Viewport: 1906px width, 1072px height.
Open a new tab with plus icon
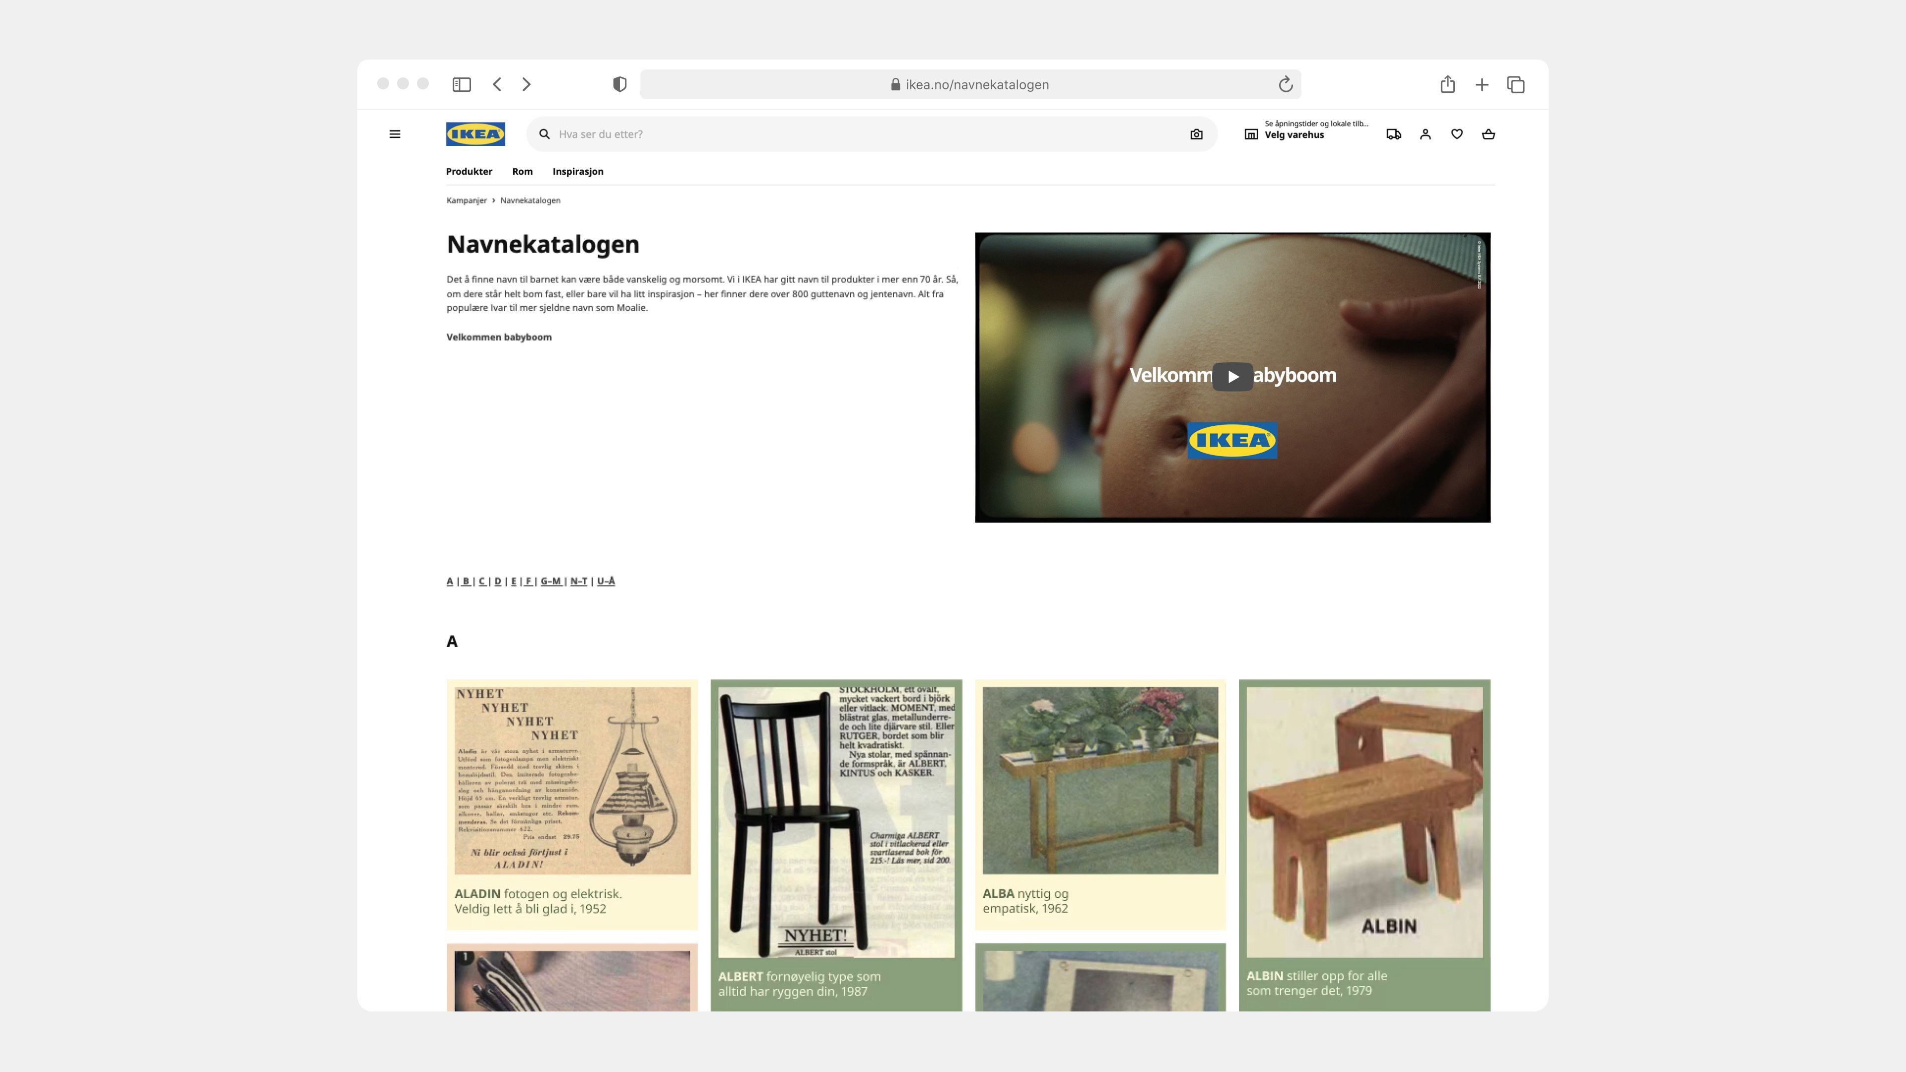(x=1482, y=84)
